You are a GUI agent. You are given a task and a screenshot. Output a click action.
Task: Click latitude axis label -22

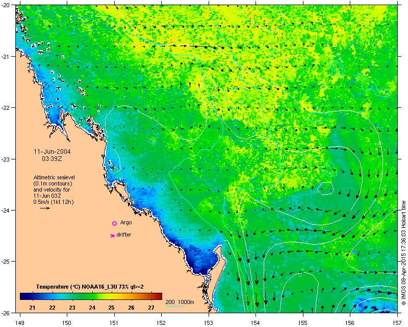coord(6,108)
